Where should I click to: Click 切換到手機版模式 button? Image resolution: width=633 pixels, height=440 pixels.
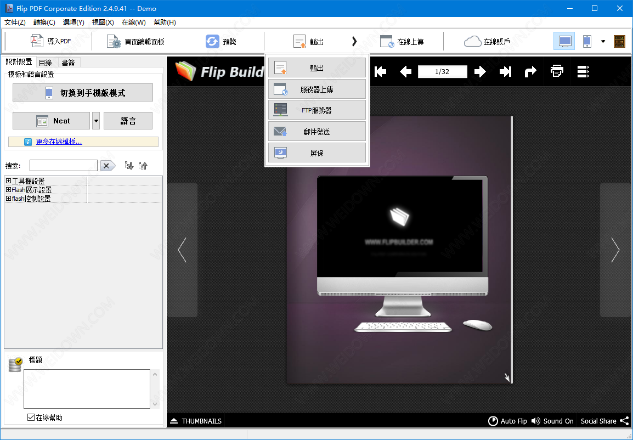[83, 93]
